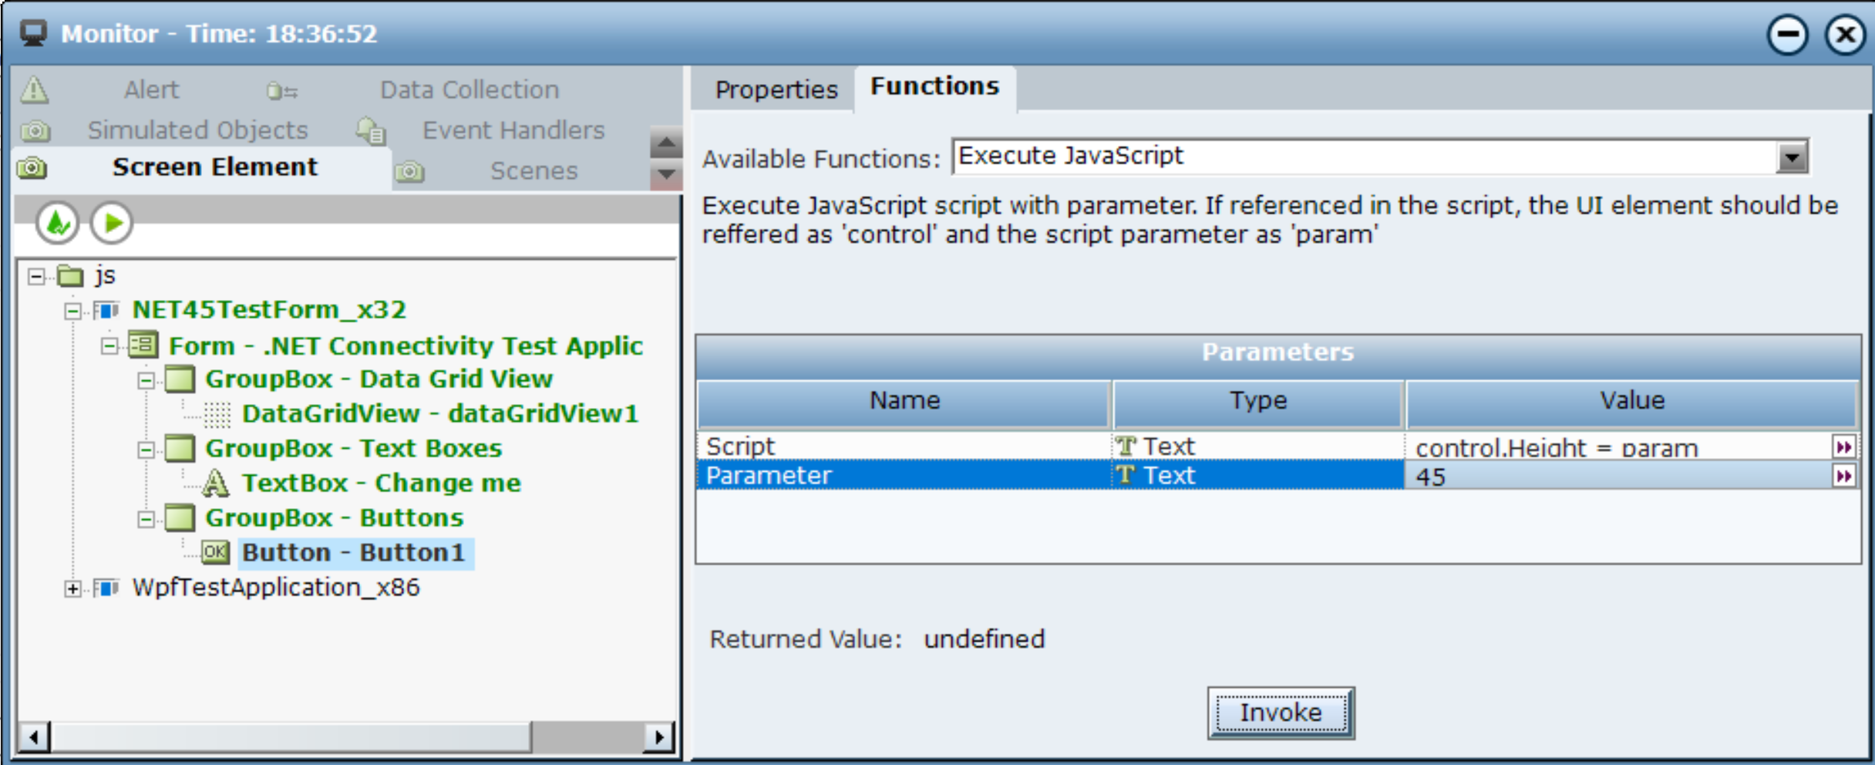Expand the WpfTestApplication_x86 node
This screenshot has height=765, width=1875.
(72, 589)
